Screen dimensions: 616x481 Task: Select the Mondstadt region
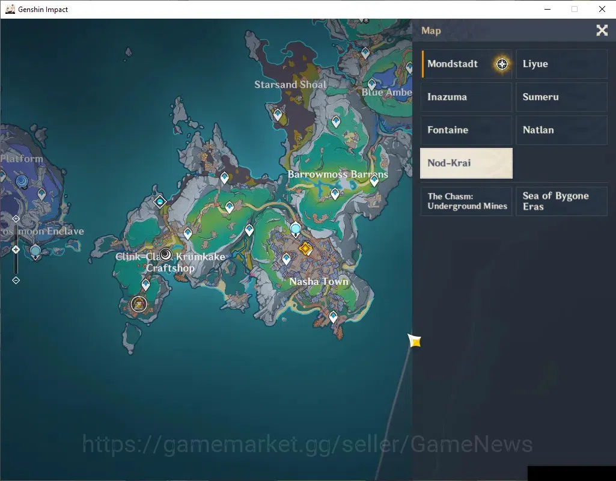[467, 64]
